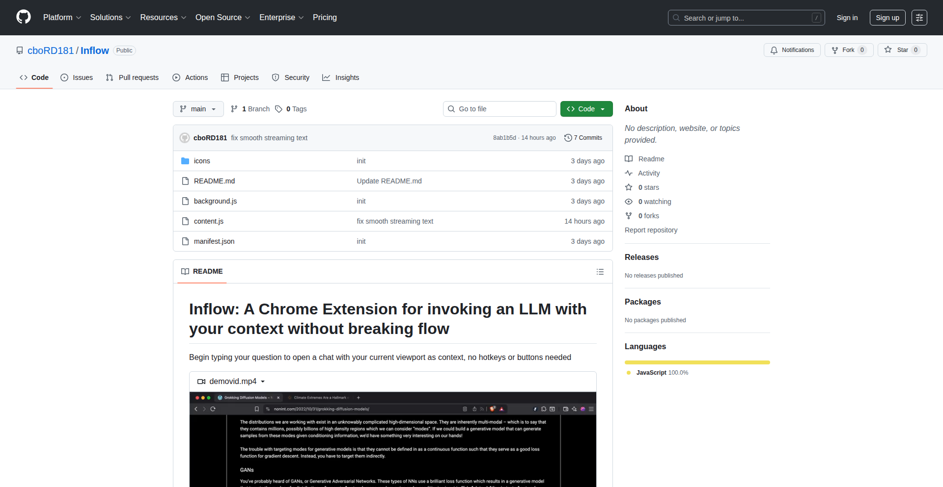Click star icon next to 0 stars
This screenshot has height=487, width=943.
[629, 187]
